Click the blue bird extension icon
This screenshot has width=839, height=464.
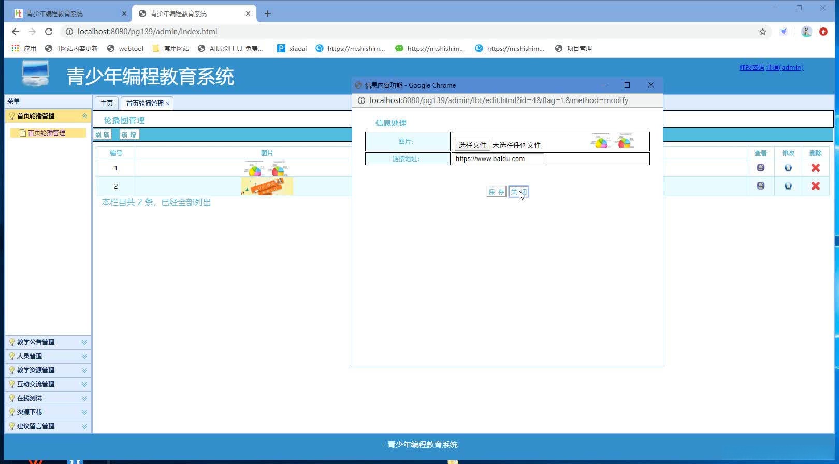point(784,32)
